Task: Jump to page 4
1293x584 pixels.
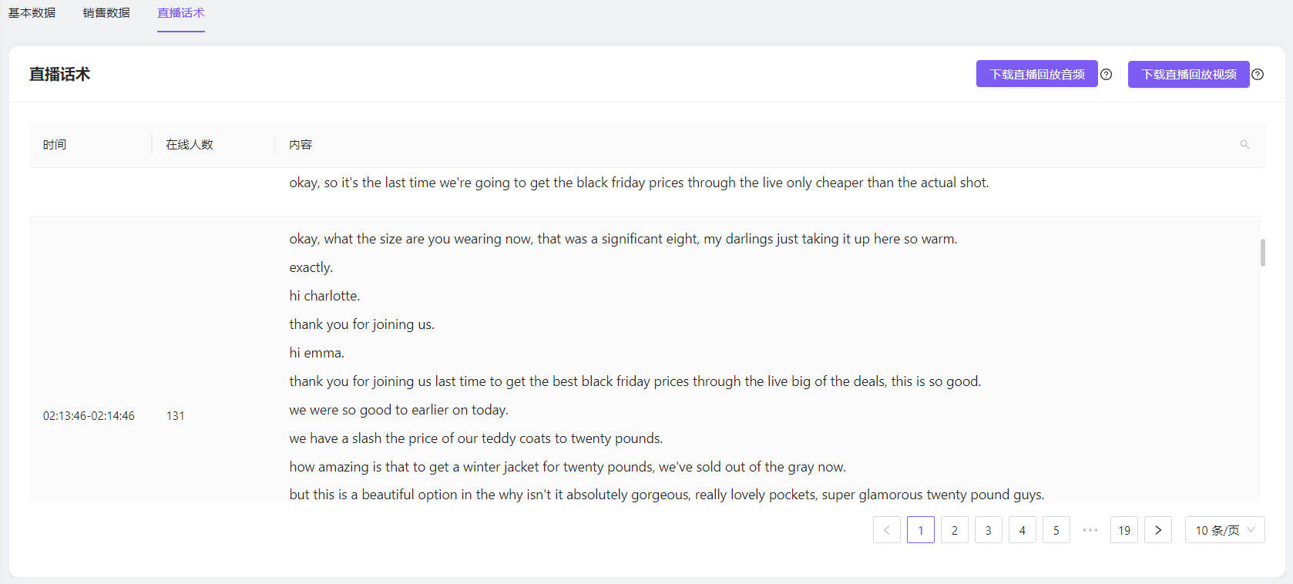Action: click(x=1023, y=530)
